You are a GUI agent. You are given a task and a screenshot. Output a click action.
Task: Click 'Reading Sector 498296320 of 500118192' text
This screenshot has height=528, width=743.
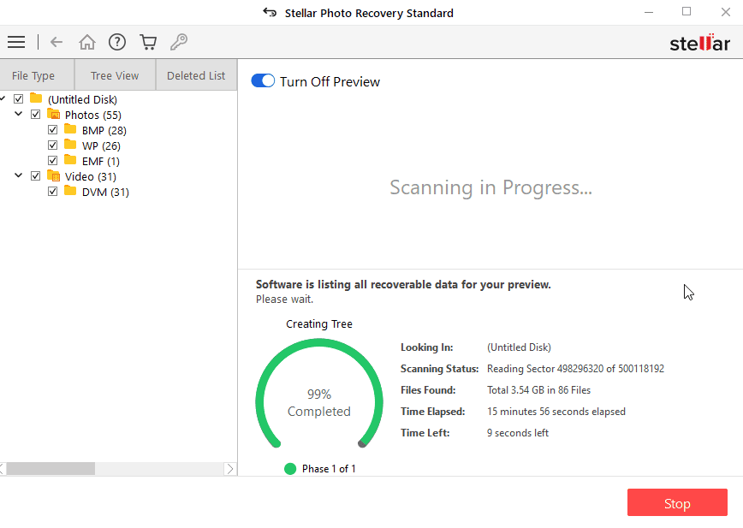click(576, 369)
